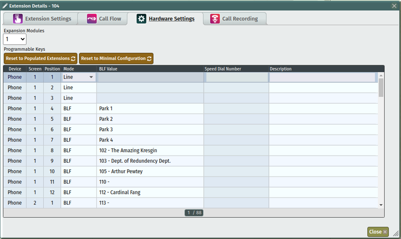Image resolution: width=401 pixels, height=239 pixels.
Task: Open the Expansion Modules dropdown
Action: coord(15,39)
